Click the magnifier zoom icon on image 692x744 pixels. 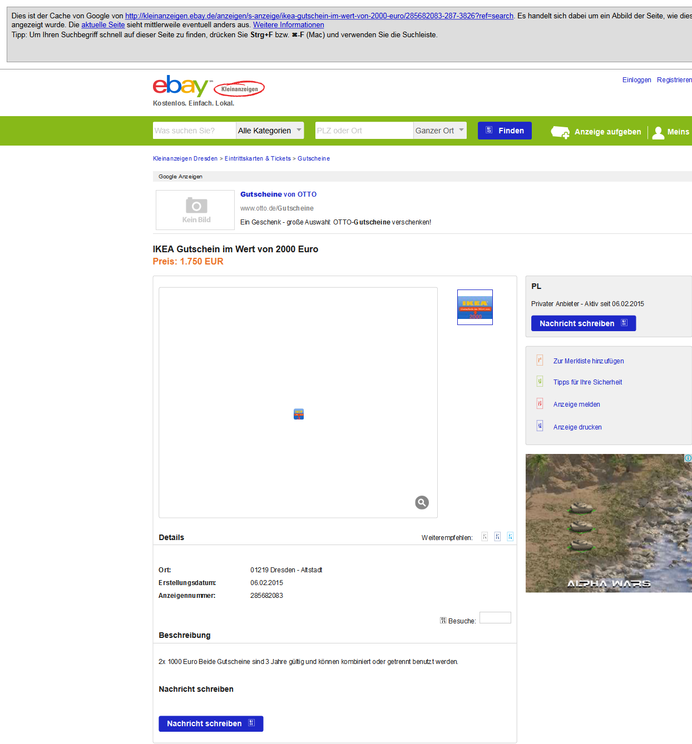[422, 502]
